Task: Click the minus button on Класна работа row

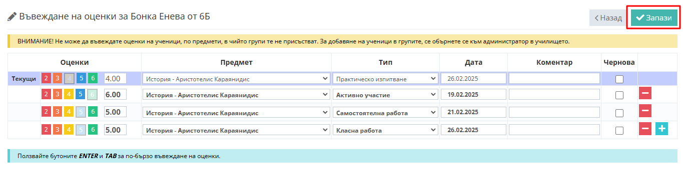Action: pyautogui.click(x=645, y=129)
